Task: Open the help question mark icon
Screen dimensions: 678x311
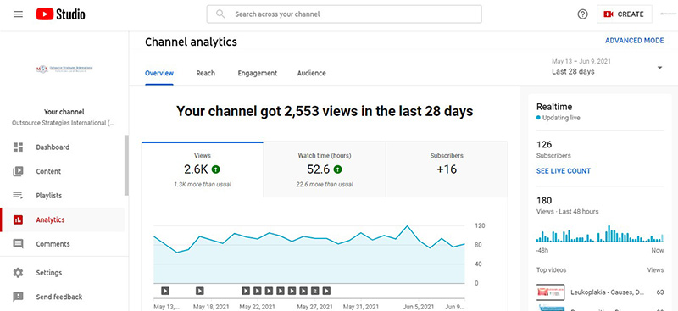Action: tap(582, 14)
